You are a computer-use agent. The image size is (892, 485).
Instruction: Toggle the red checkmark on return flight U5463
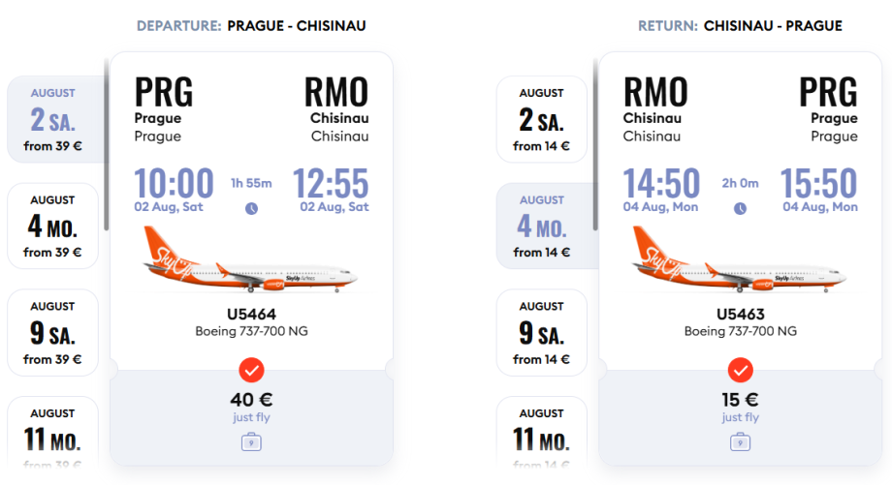coord(740,370)
